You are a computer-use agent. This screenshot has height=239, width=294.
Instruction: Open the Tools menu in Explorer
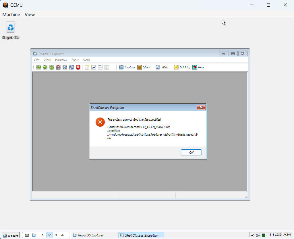click(x=75, y=60)
